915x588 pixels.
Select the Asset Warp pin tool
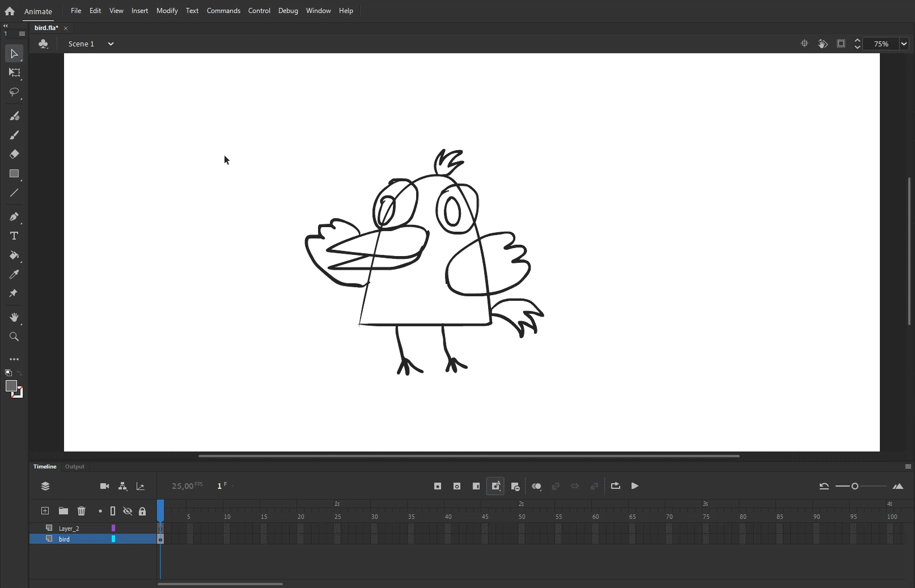coord(14,293)
